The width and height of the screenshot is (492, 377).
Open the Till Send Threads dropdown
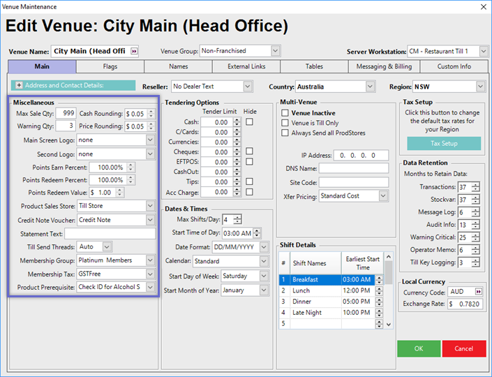pos(107,246)
